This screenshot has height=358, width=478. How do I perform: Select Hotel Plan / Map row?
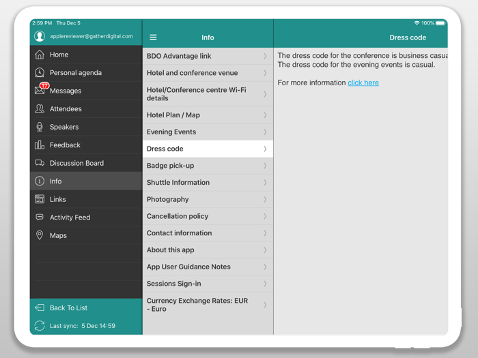pyautogui.click(x=208, y=115)
